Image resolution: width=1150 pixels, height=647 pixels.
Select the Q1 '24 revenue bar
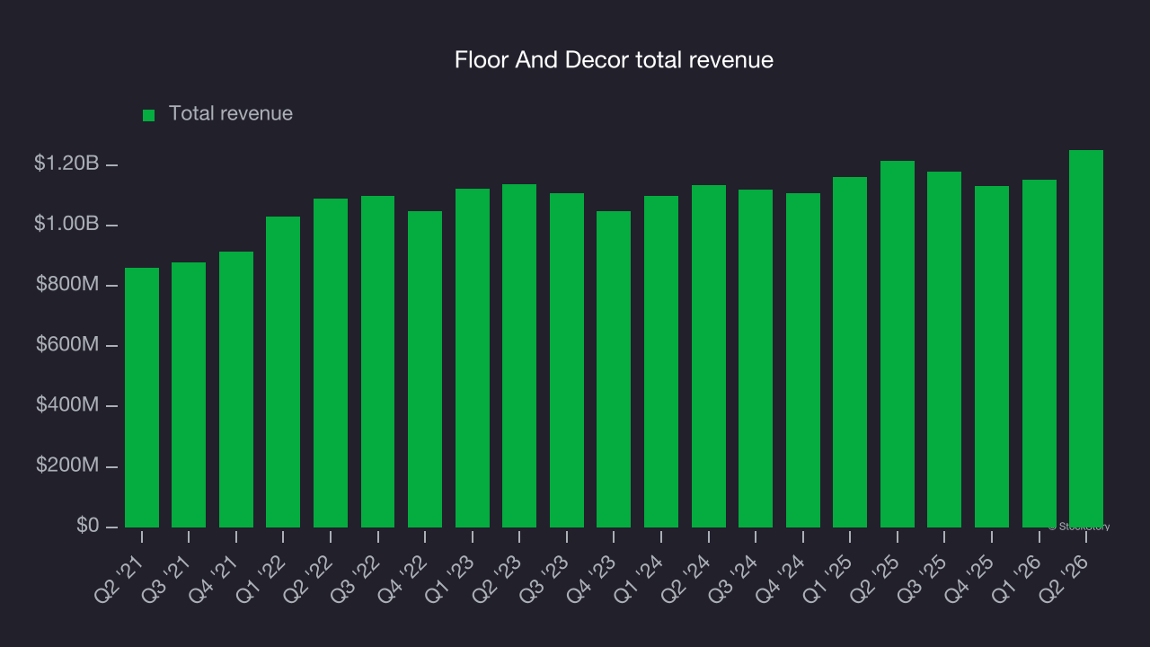click(x=661, y=361)
